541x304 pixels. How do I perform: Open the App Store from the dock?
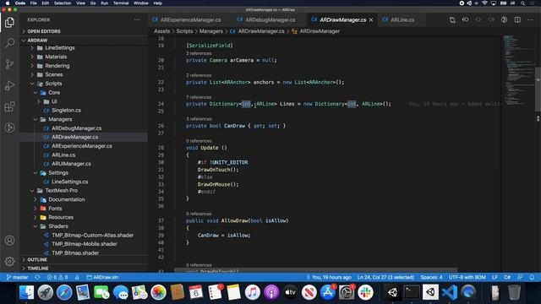[327, 292]
